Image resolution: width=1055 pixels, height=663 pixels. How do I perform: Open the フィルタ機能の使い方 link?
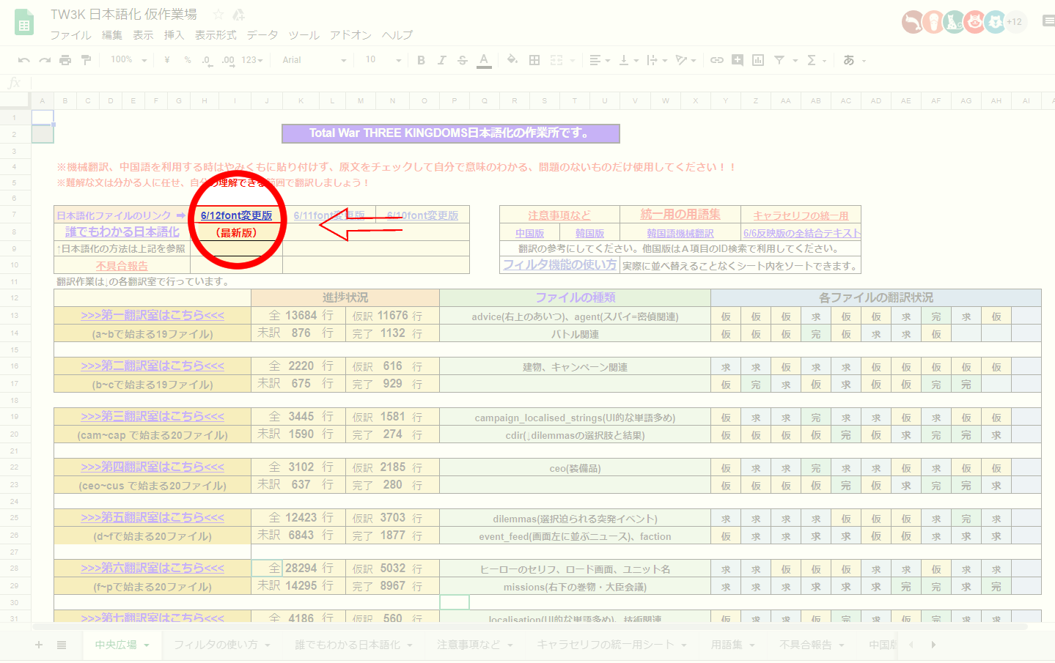tap(560, 264)
